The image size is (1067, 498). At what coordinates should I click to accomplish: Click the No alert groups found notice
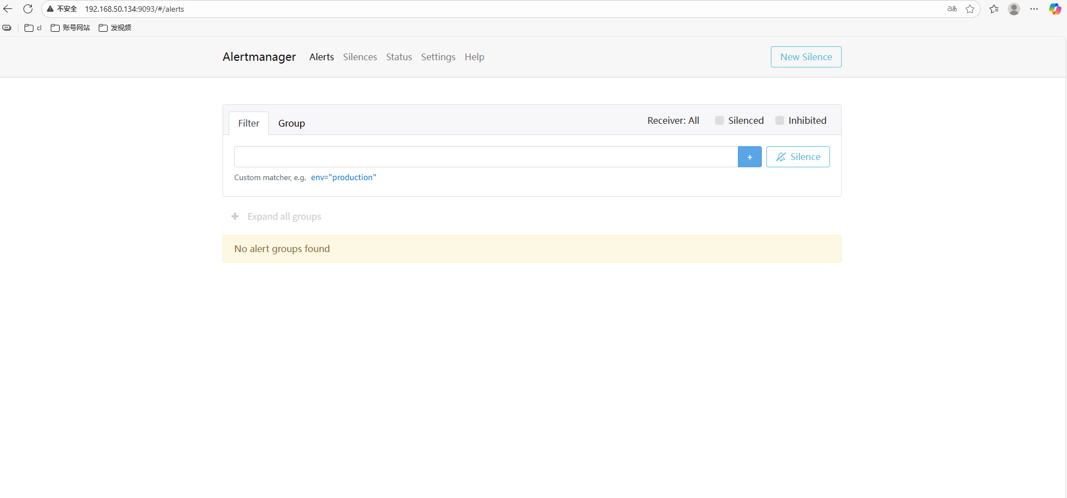point(532,249)
